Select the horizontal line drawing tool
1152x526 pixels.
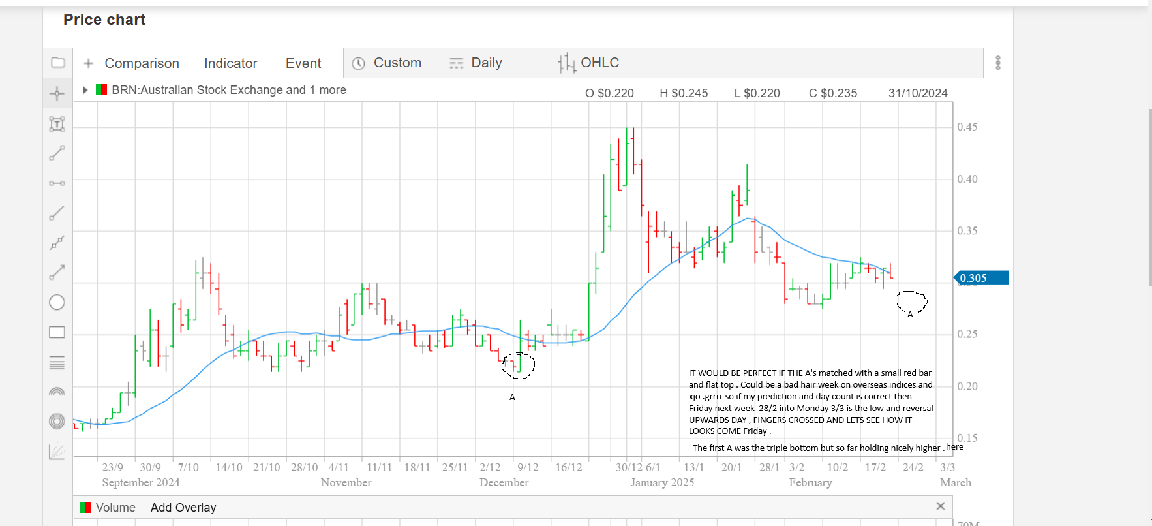(57, 183)
